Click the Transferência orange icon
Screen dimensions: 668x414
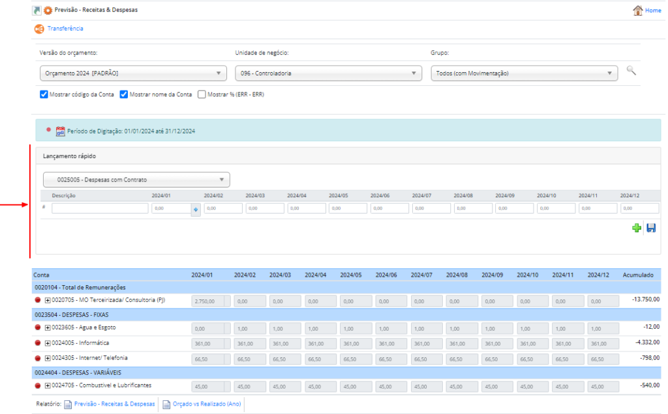tap(39, 29)
